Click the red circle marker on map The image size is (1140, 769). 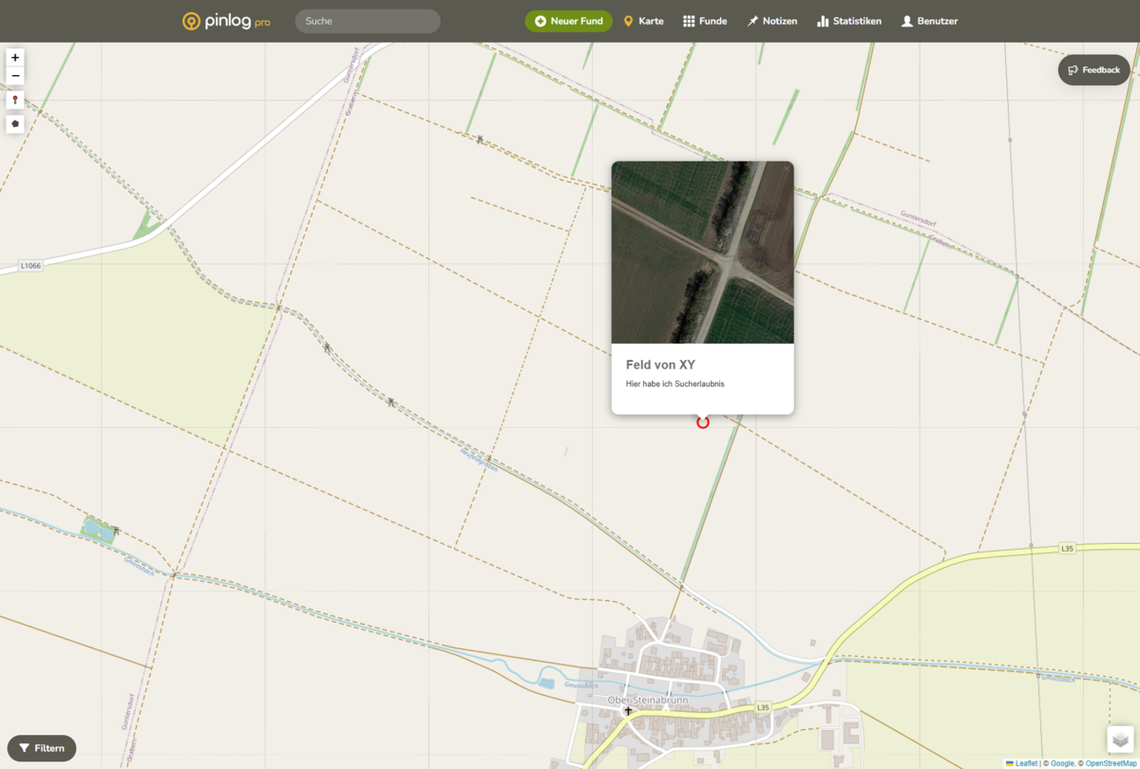coord(703,422)
